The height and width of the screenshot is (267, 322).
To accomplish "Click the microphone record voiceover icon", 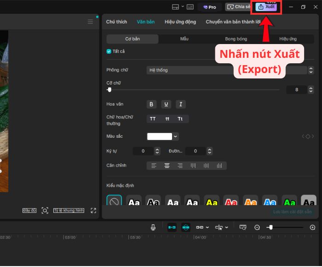I will [x=153, y=227].
